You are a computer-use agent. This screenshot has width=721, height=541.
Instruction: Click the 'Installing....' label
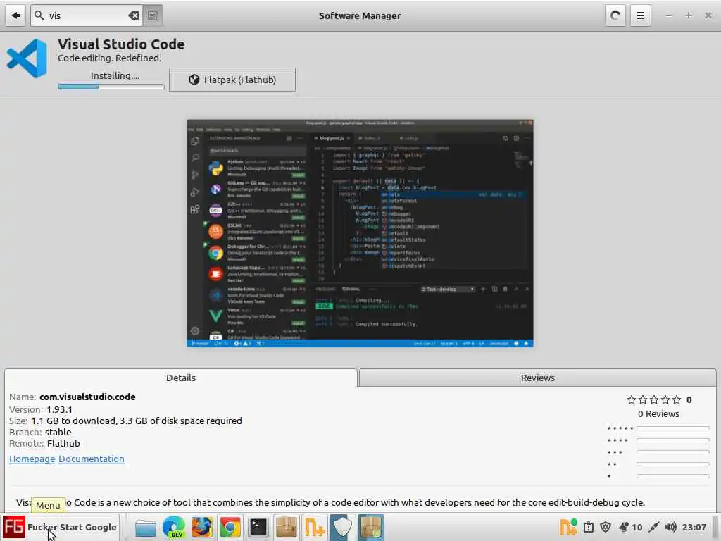115,75
